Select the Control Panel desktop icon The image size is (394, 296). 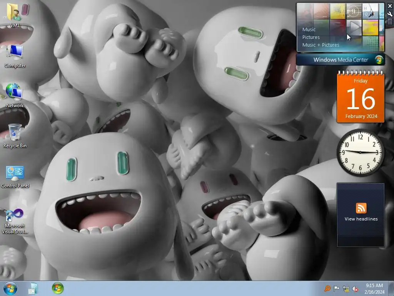coord(15,177)
